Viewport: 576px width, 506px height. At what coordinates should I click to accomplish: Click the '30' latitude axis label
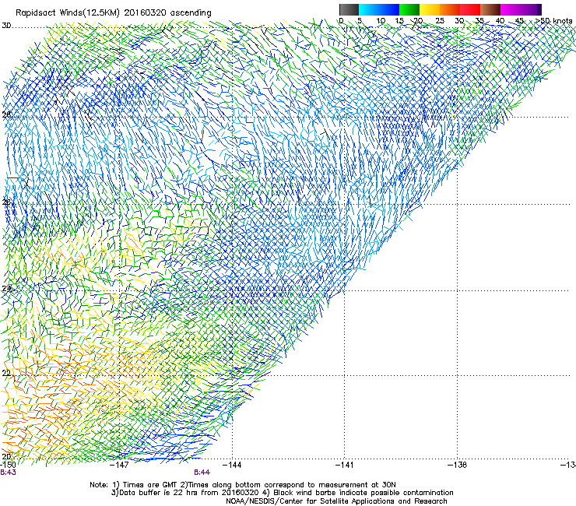point(6,26)
